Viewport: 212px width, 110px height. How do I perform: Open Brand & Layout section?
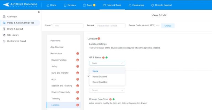click(x=15, y=29)
